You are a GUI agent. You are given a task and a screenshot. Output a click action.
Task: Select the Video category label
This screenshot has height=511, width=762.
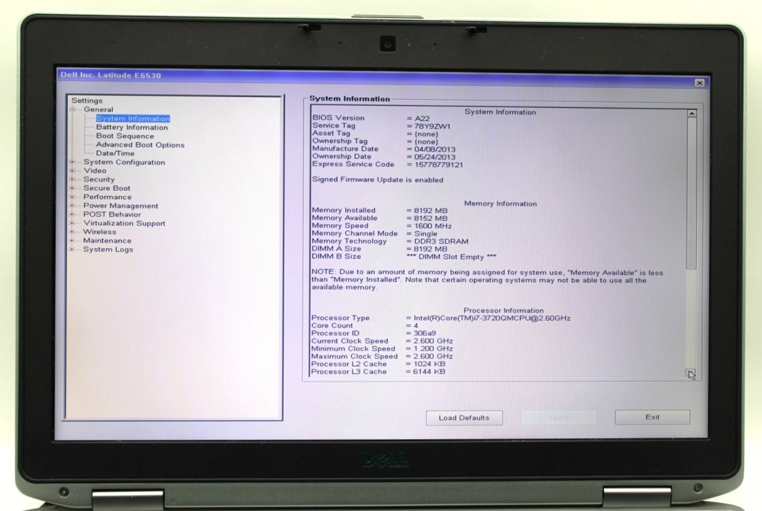pyautogui.click(x=95, y=171)
